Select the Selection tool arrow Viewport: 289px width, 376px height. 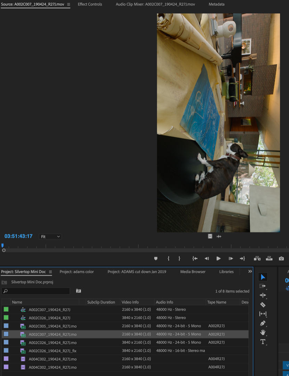[x=263, y=277]
